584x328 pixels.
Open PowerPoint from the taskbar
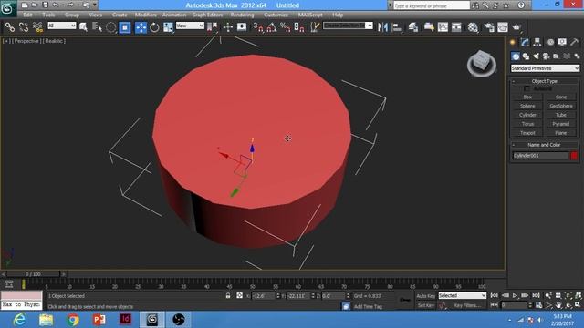[x=99, y=320]
